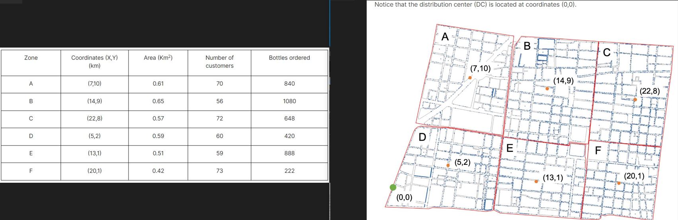Click the area value 0.65
Image resolution: width=678 pixels, height=220 pixels.
click(x=158, y=101)
